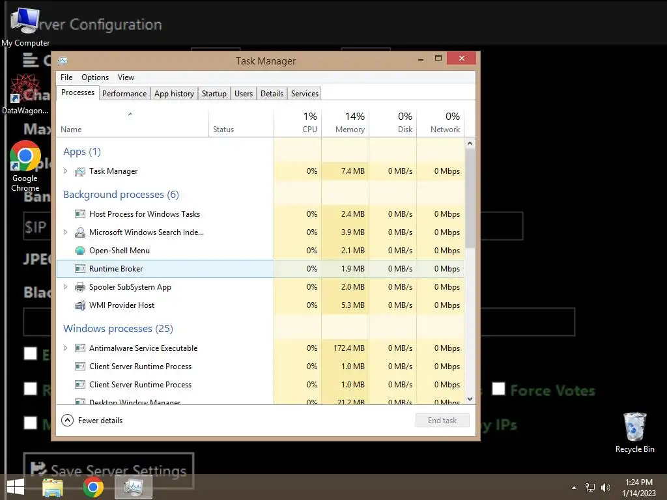Click the process list vertical scrollbar thumb
Viewport: 667px width, 500px height.
(470, 198)
